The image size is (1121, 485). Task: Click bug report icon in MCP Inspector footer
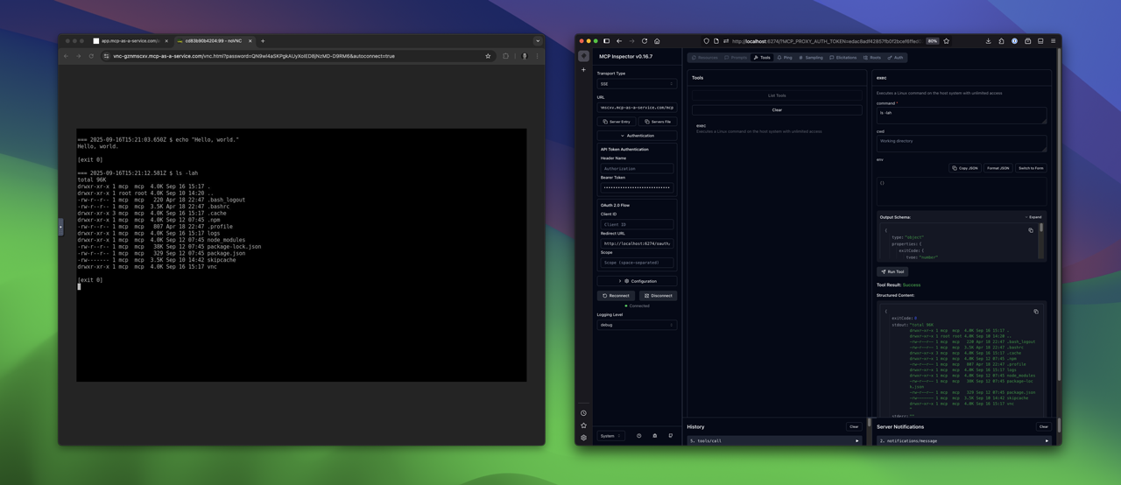pos(654,436)
